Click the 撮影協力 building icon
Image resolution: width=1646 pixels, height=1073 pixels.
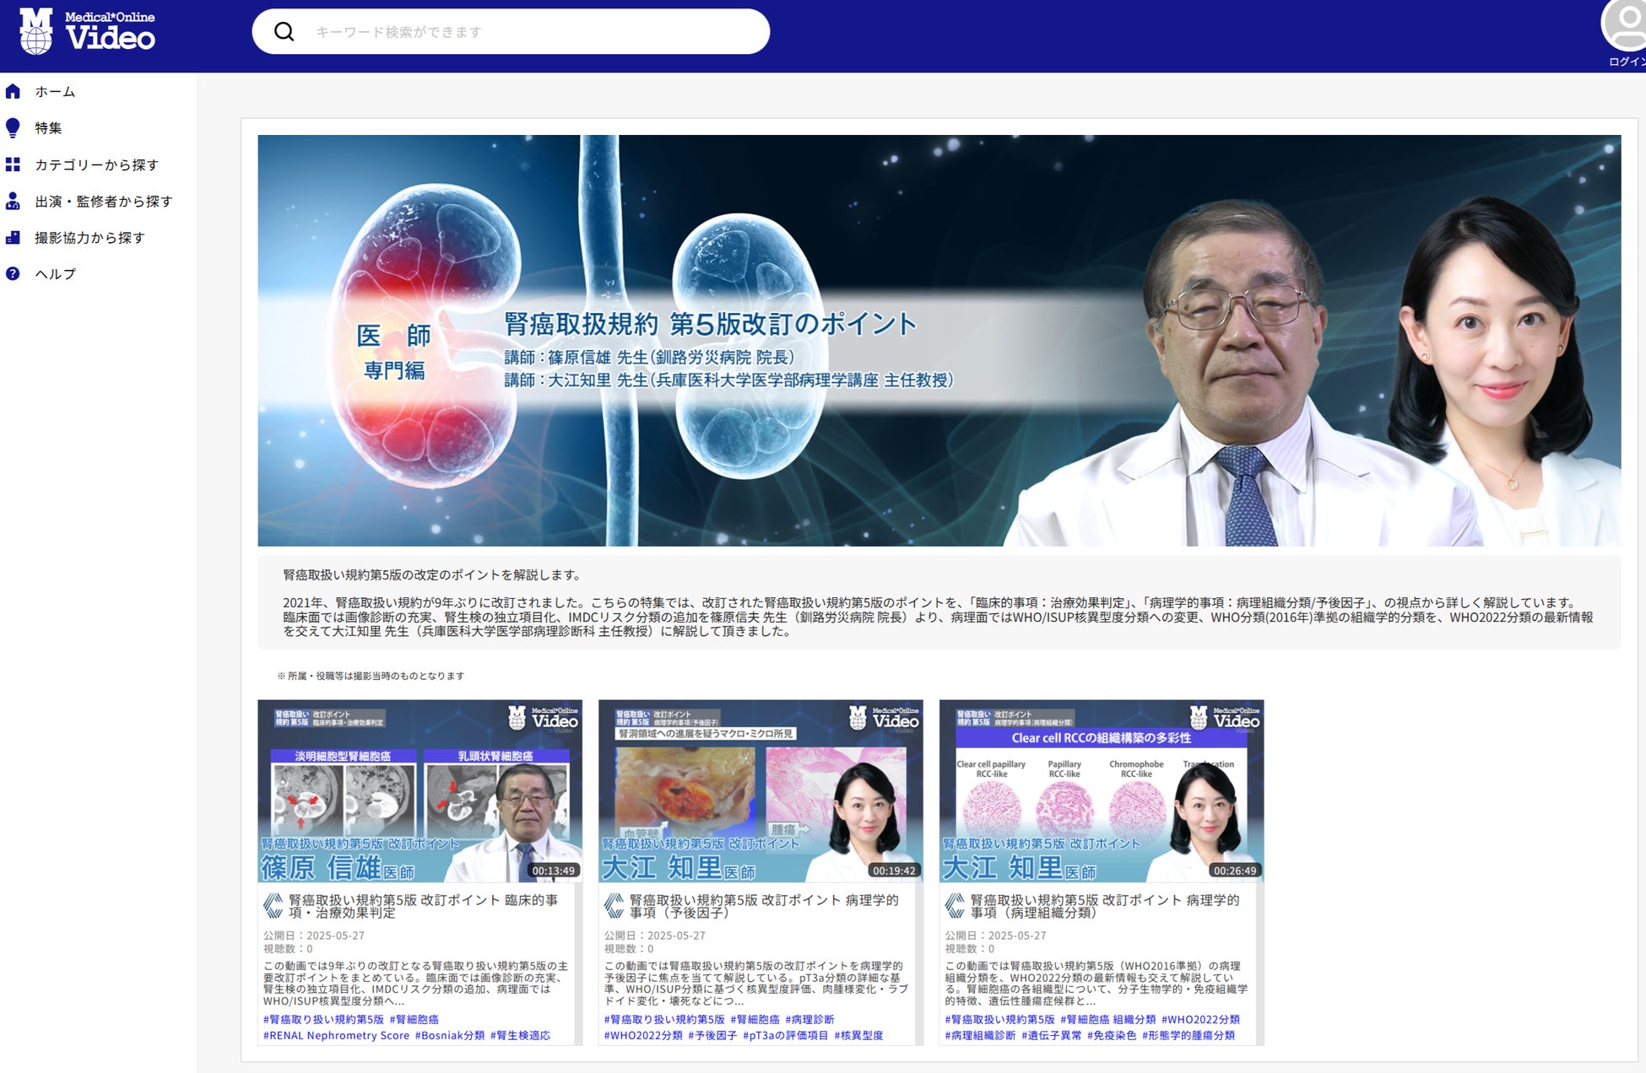coord(13,237)
